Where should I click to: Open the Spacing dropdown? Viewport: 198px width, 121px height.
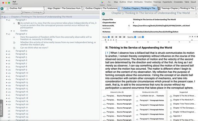tap(132, 37)
